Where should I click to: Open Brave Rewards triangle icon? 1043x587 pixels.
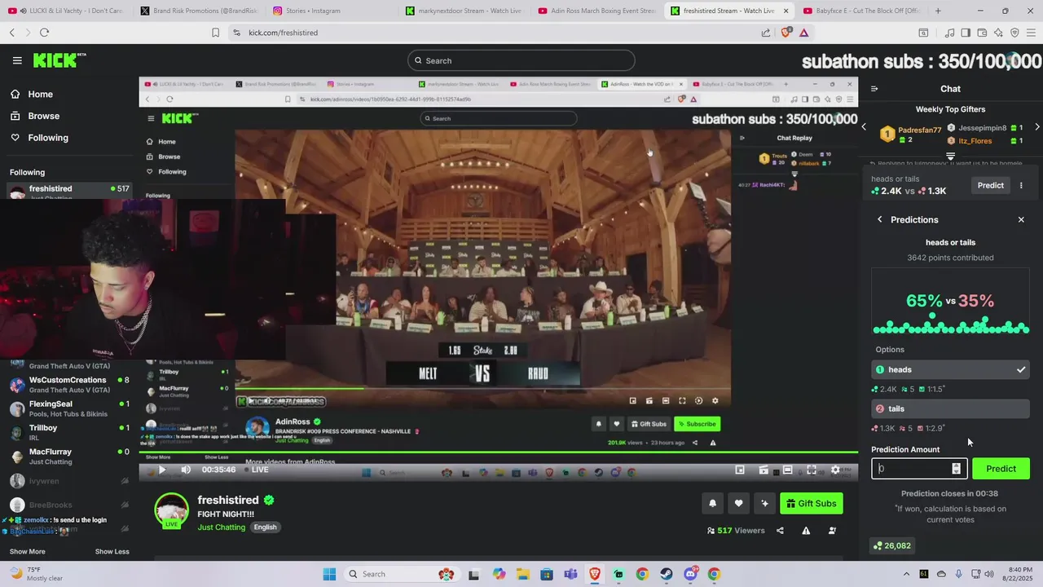pyautogui.click(x=803, y=33)
